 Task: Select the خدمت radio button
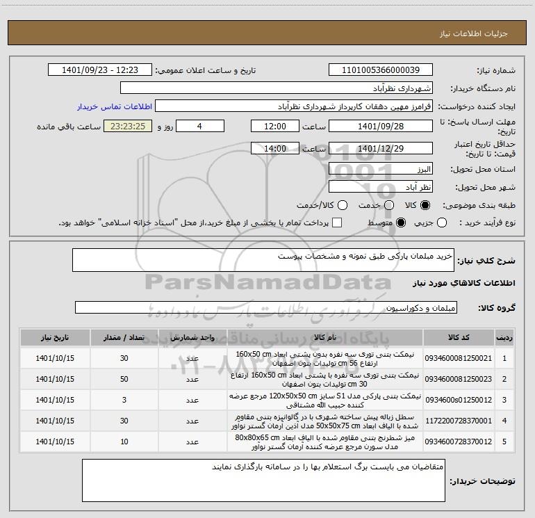pyautogui.click(x=389, y=205)
